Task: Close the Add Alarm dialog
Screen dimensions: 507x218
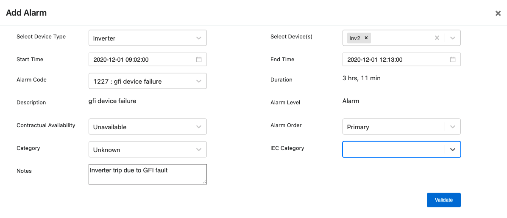Action: click(498, 13)
